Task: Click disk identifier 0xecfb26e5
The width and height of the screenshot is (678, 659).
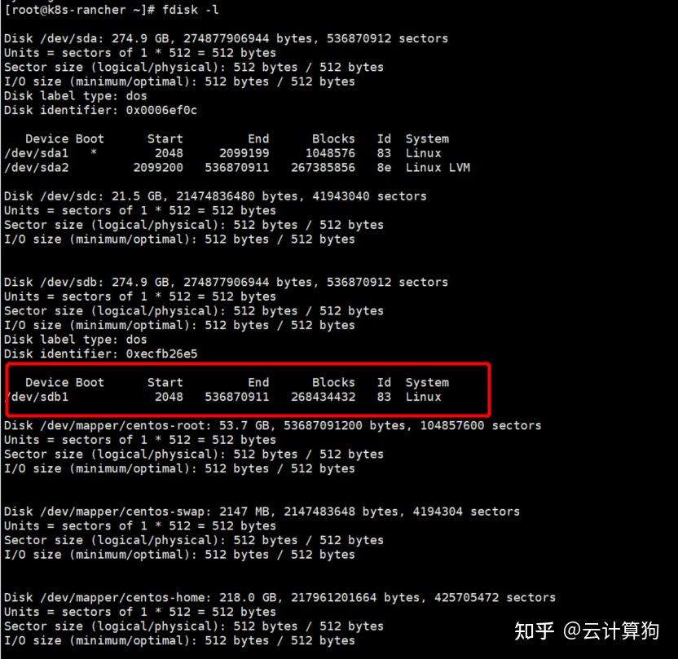Action: (161, 354)
